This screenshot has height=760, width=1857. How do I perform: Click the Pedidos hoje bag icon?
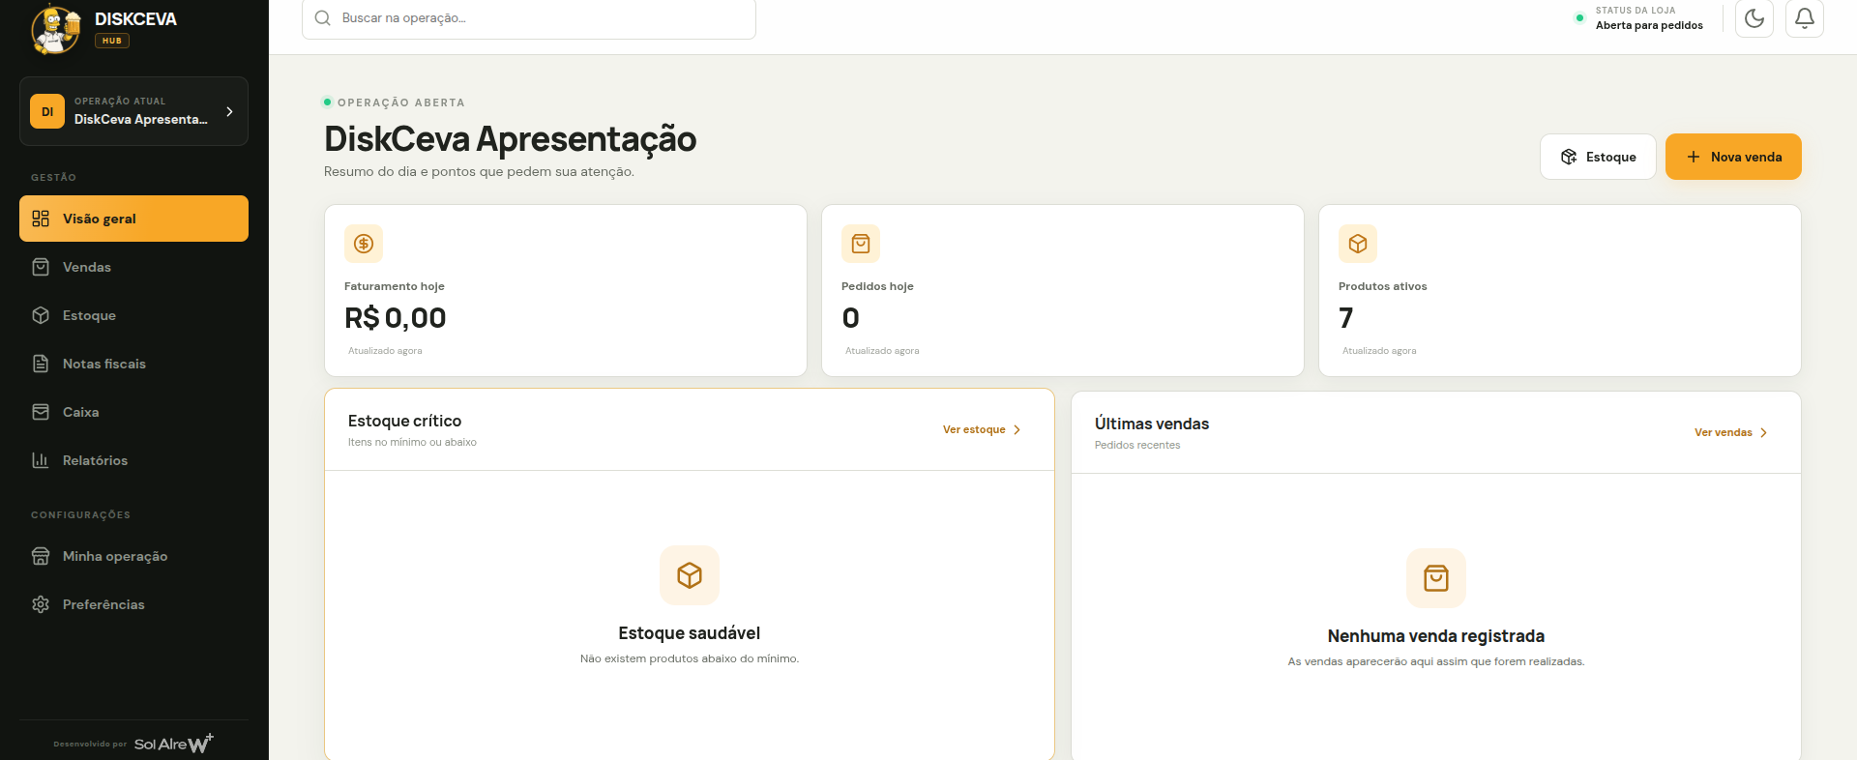coord(861,244)
